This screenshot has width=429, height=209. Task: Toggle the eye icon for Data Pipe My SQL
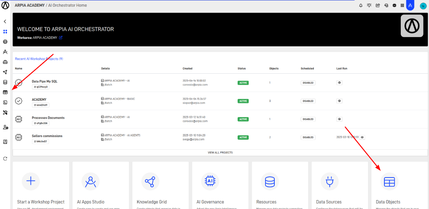pos(339,83)
